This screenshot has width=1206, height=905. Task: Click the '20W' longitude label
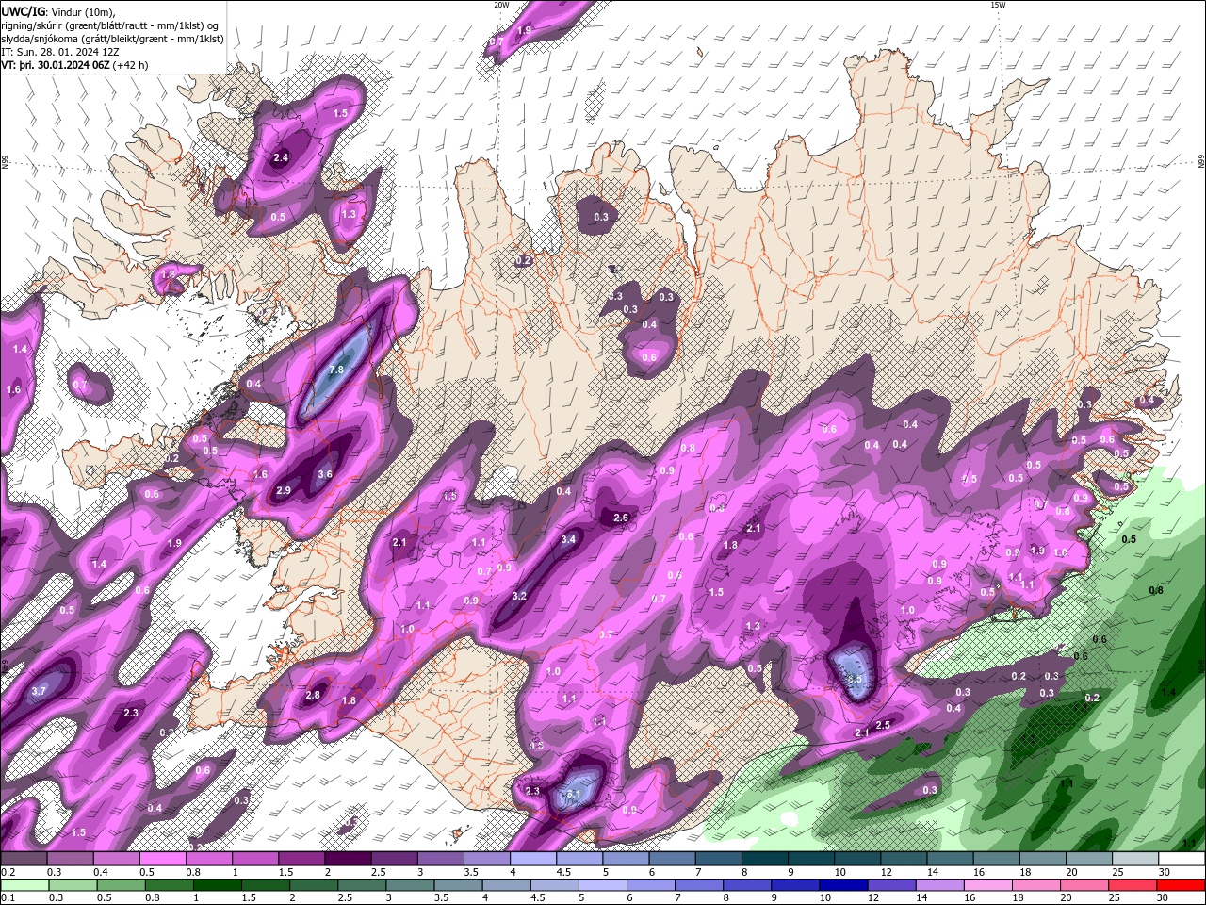[501, 5]
